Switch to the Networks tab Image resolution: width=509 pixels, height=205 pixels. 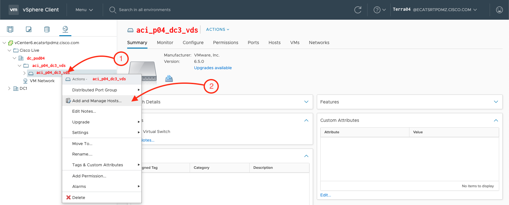[319, 43]
